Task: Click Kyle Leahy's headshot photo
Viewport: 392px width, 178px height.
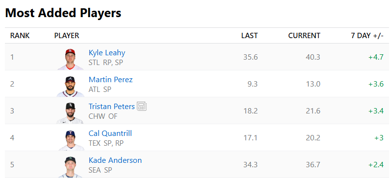Action: (71, 59)
